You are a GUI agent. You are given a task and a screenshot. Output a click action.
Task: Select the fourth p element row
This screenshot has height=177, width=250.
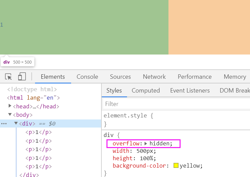coord(39,158)
